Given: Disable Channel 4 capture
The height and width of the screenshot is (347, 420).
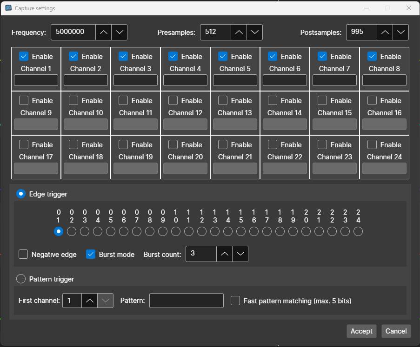Looking at the screenshot, I should (x=173, y=57).
